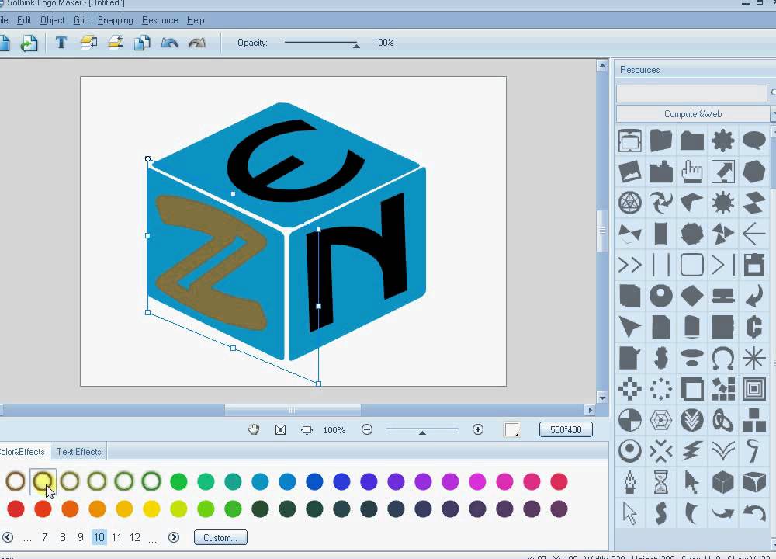This screenshot has width=776, height=559.
Task: Click the Resources search input field
Action: (x=691, y=93)
